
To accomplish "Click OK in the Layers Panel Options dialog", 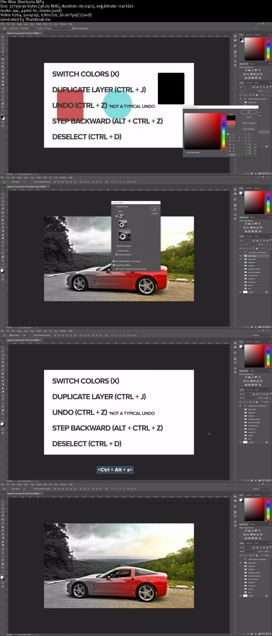I will [155, 208].
